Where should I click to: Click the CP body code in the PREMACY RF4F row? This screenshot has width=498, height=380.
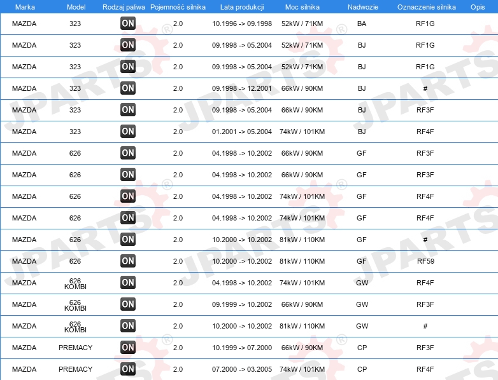click(362, 369)
